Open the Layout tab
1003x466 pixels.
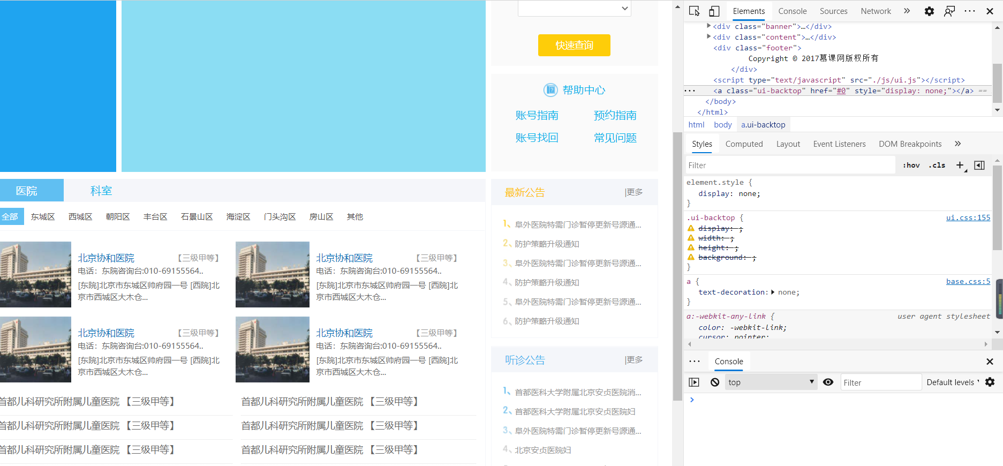pos(788,144)
